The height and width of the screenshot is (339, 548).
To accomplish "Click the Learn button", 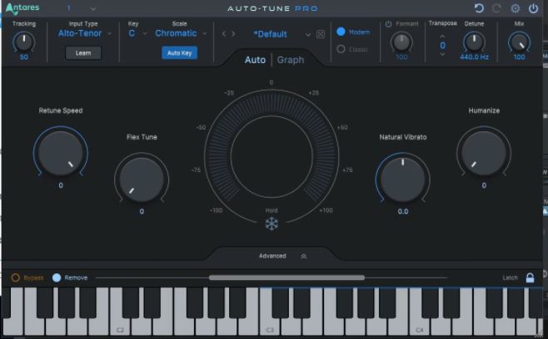I will [x=83, y=53].
